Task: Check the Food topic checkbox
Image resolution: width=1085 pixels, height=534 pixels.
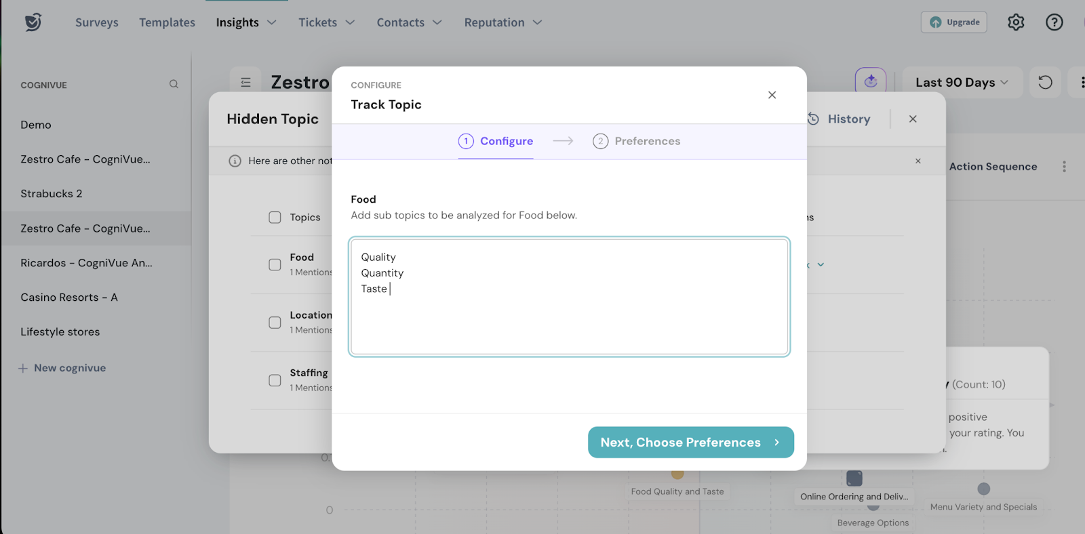Action: pos(275,264)
